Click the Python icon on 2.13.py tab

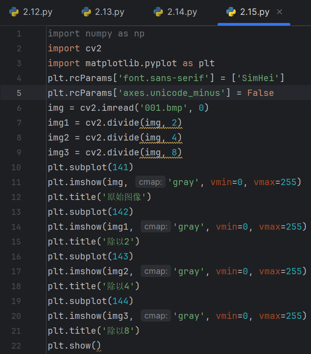(x=86, y=12)
